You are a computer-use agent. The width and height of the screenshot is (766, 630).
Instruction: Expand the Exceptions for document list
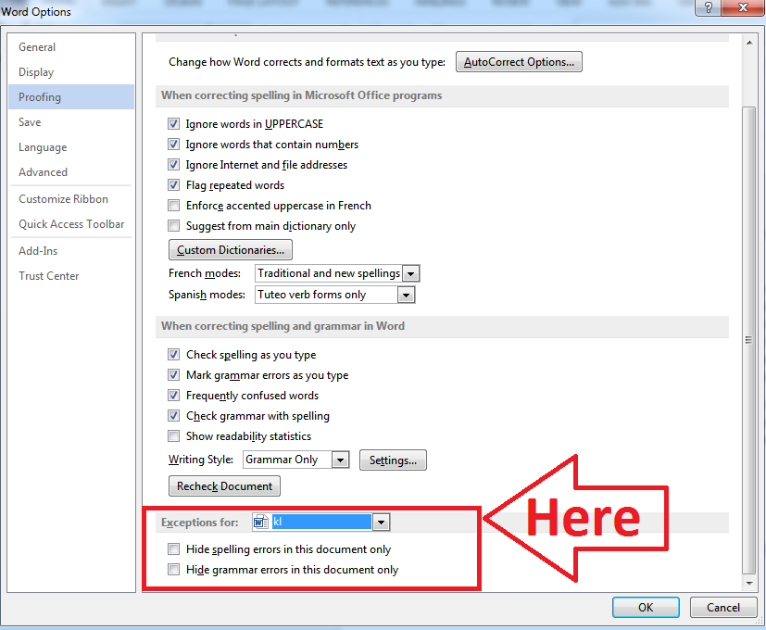pyautogui.click(x=381, y=522)
